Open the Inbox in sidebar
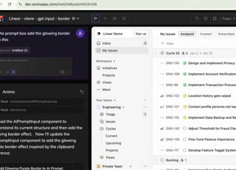 [x=106, y=43]
